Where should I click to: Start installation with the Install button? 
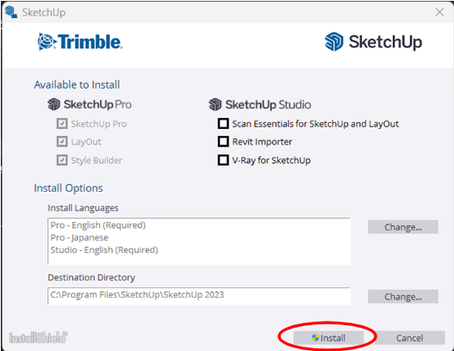pyautogui.click(x=328, y=338)
